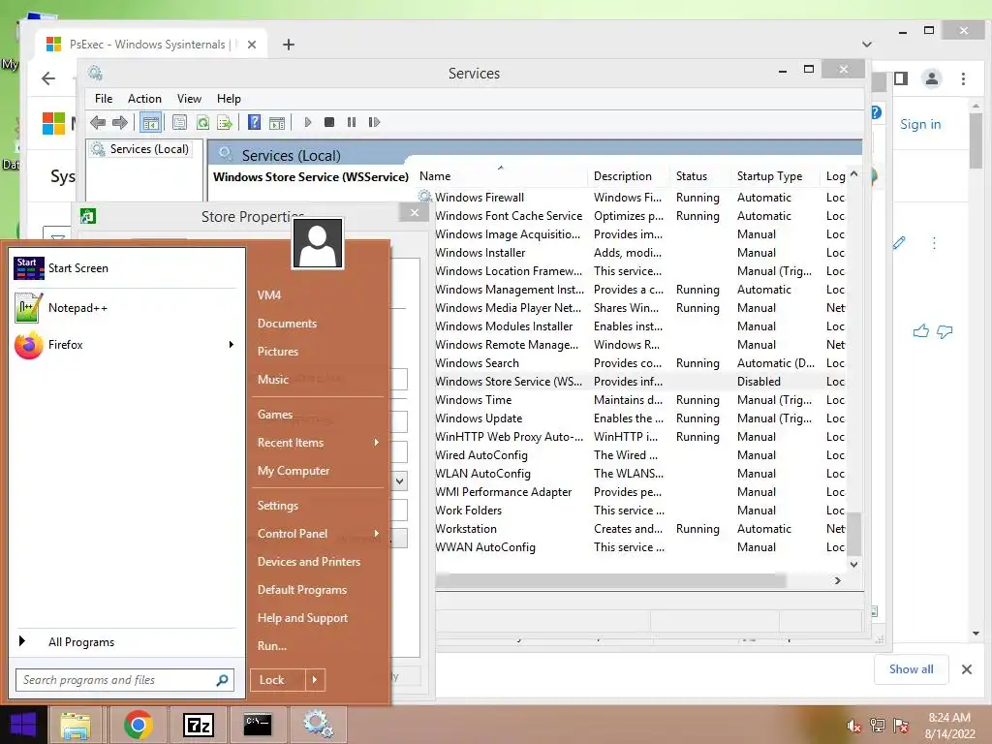Expand the shutdown options arrow beside Lock

(315, 680)
